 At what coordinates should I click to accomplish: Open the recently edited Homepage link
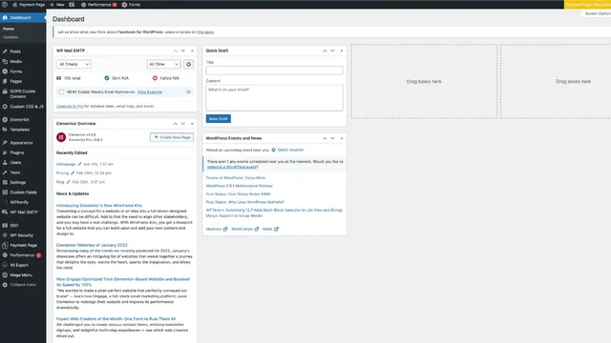[66, 164]
